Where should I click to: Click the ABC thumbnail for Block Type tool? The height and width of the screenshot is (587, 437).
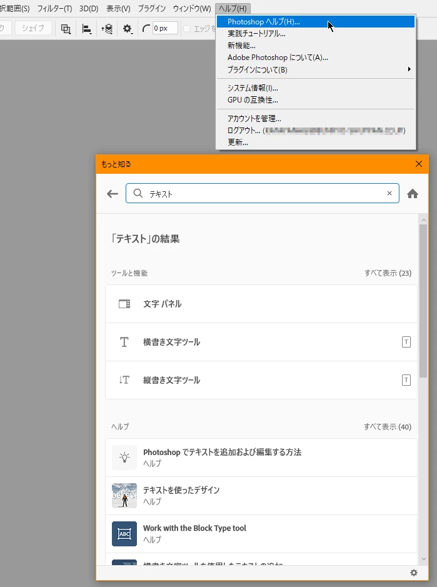pyautogui.click(x=124, y=534)
